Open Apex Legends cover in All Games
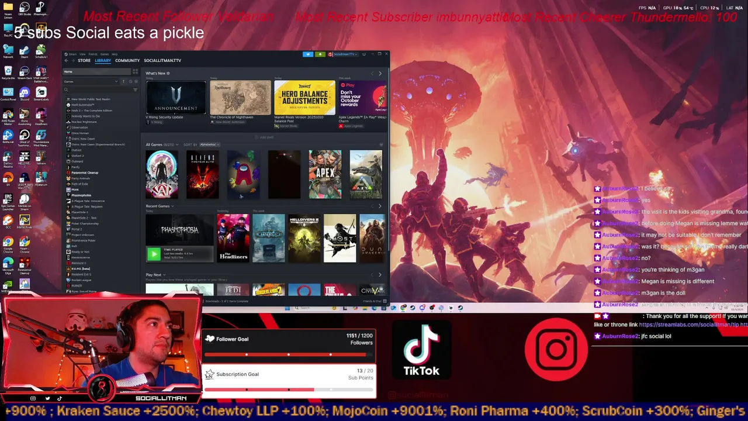This screenshot has height=421, width=748. click(325, 174)
